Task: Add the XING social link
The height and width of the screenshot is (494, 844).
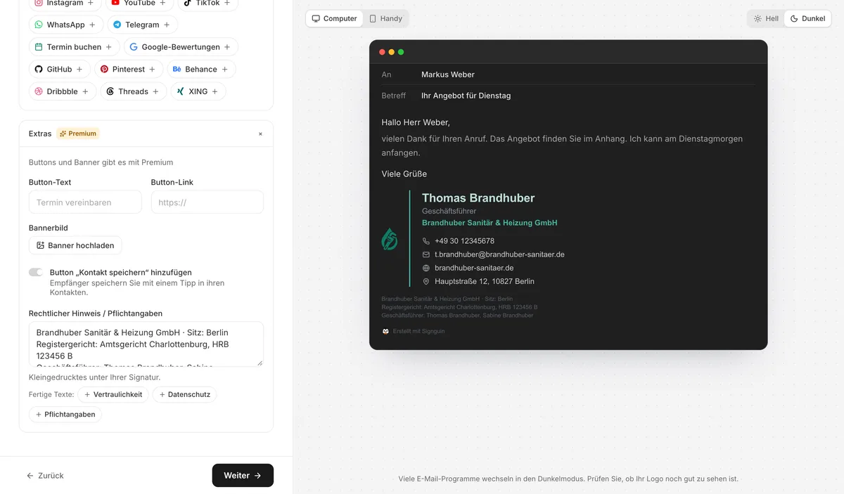Action: [198, 91]
